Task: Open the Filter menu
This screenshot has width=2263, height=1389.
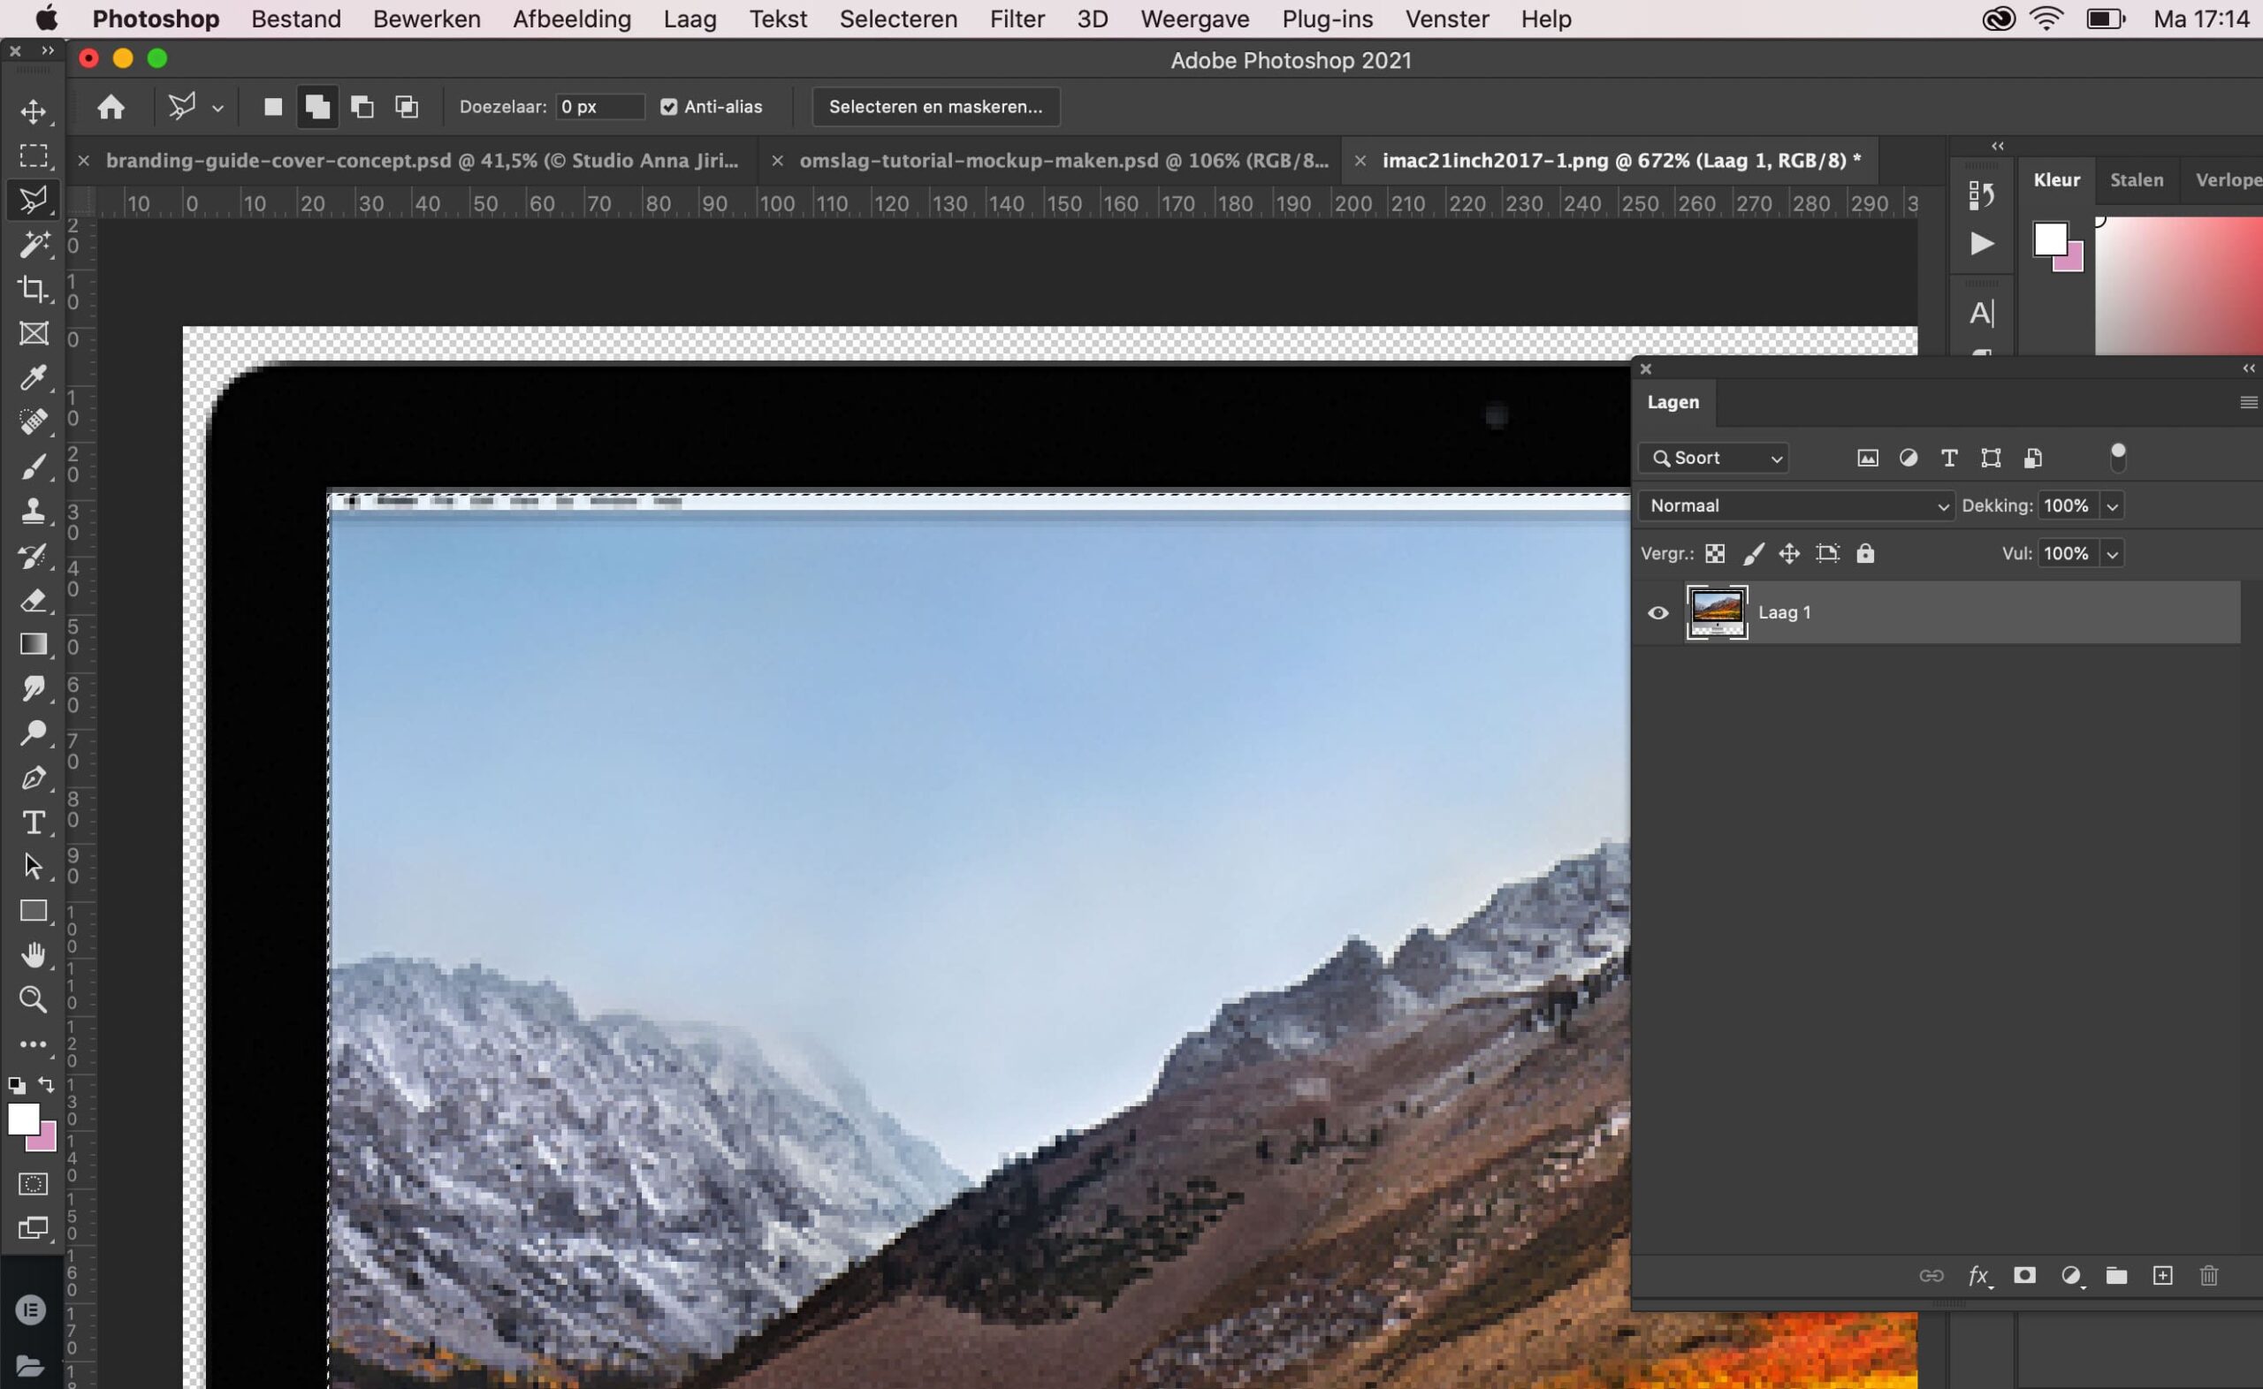Action: tap(1017, 19)
